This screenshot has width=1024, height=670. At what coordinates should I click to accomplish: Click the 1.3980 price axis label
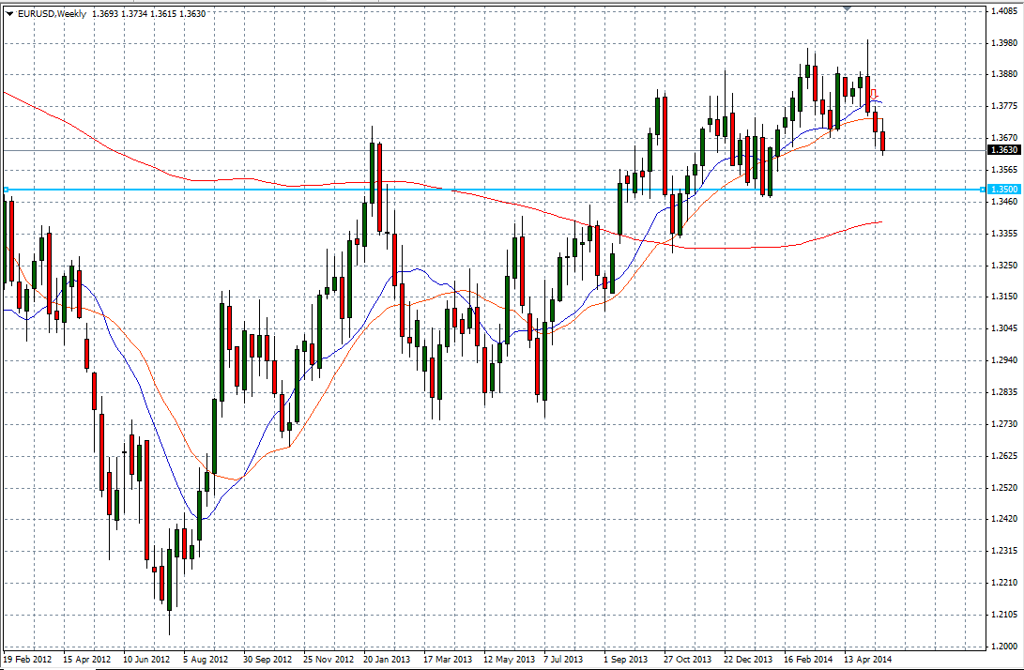pos(1004,42)
